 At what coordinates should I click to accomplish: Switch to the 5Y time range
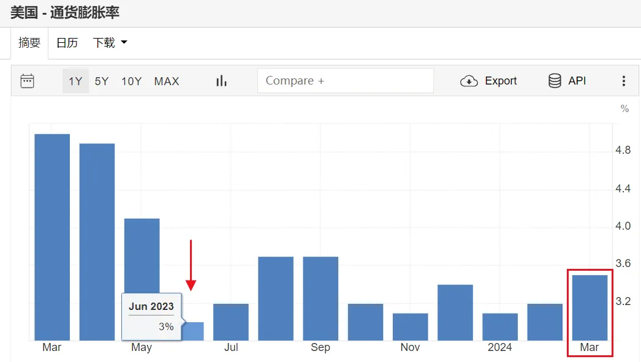click(102, 81)
